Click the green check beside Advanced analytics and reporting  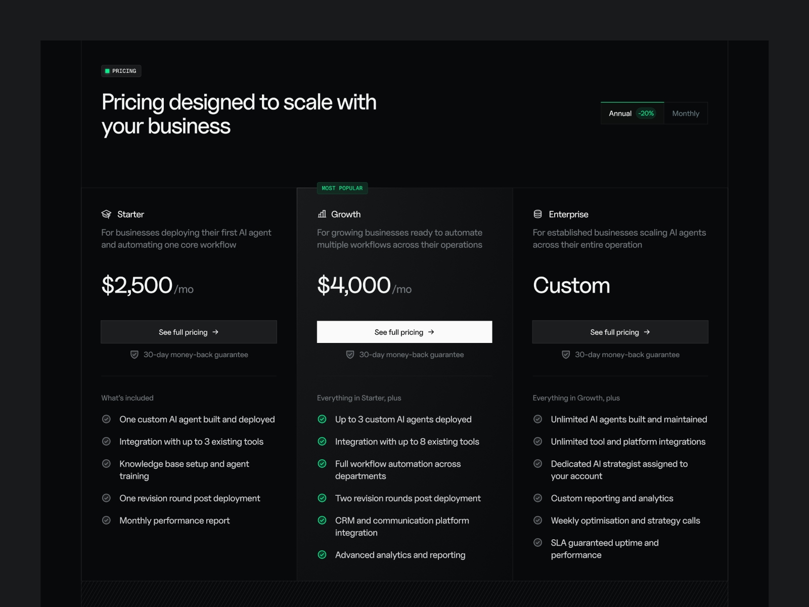pos(322,554)
